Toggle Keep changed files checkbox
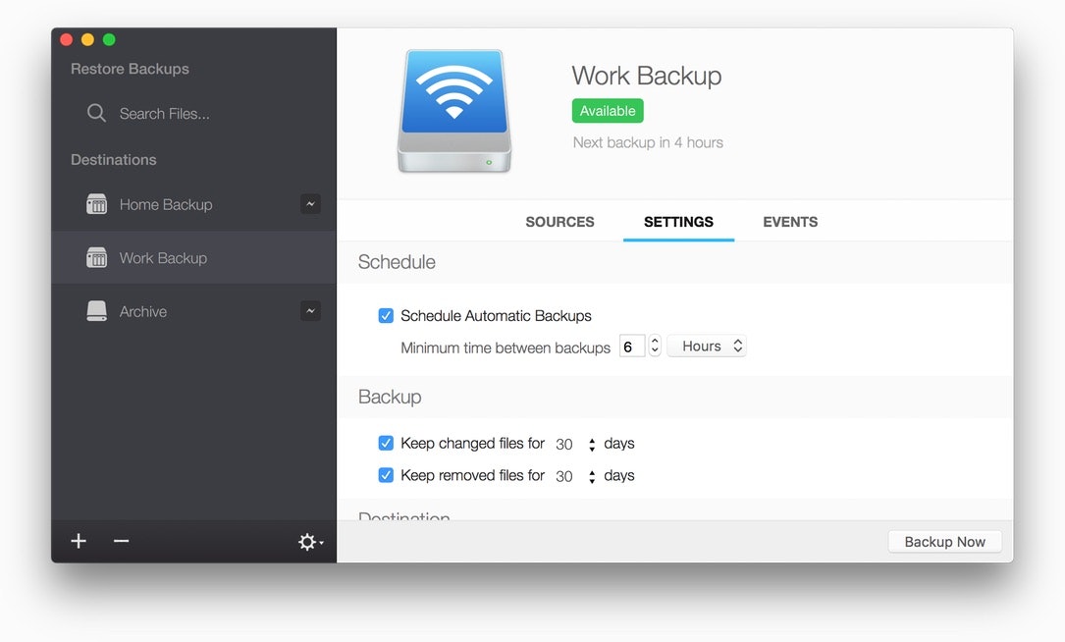 [x=386, y=443]
